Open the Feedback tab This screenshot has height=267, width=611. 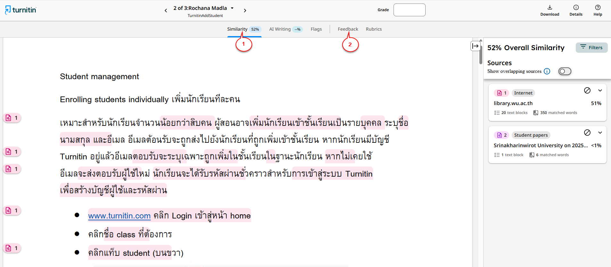click(x=348, y=29)
